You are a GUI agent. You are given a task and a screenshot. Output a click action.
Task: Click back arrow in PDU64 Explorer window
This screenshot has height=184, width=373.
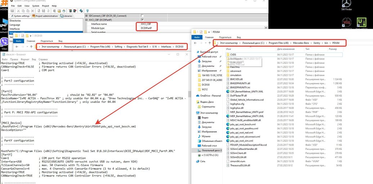point(195,43)
